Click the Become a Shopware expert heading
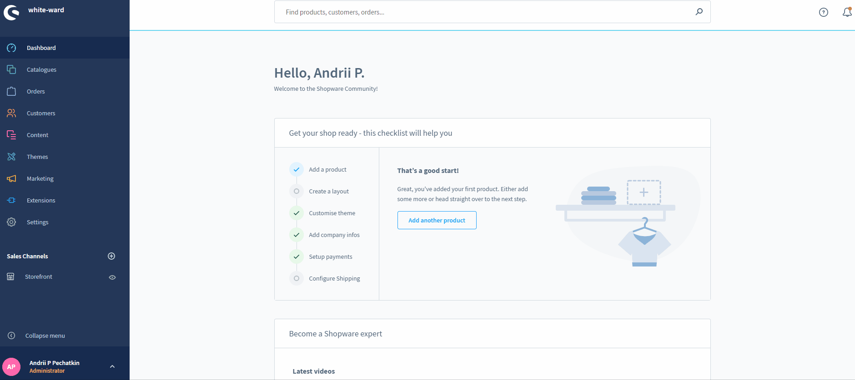This screenshot has height=380, width=855. 336,334
